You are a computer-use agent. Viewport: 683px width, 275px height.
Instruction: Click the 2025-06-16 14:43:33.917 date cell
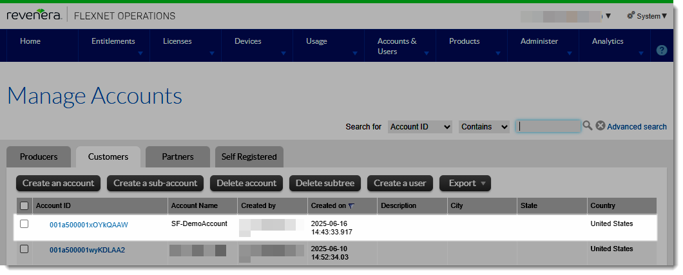(331, 227)
